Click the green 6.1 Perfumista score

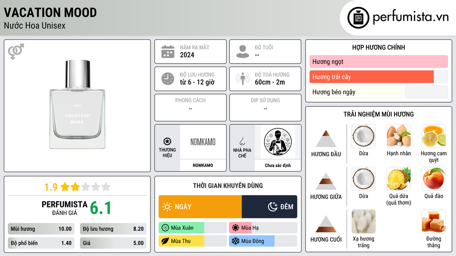point(101,208)
